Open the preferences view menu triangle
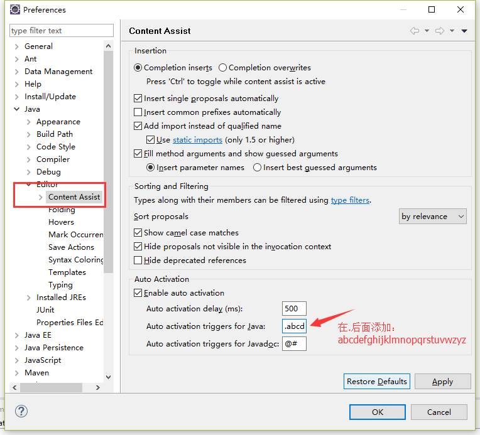Screen dimensions: 480x435 tap(464, 31)
